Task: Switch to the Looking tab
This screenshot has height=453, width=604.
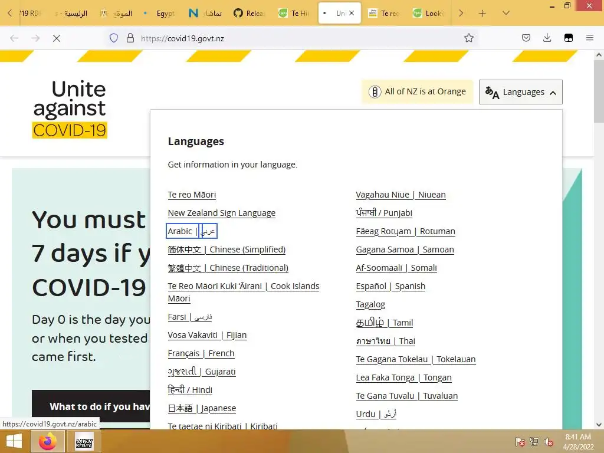Action: [429, 14]
